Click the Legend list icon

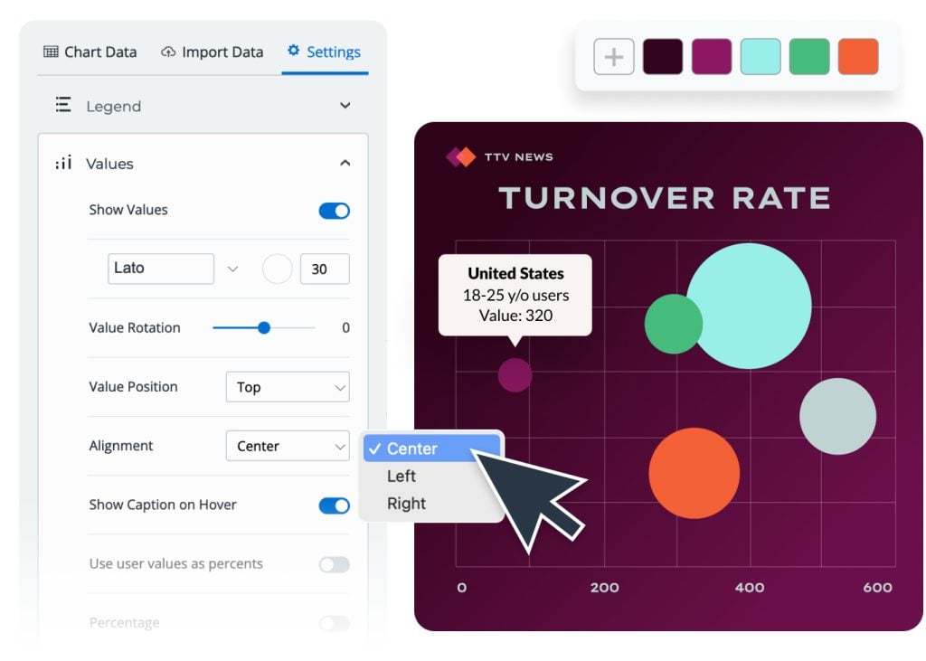point(62,106)
